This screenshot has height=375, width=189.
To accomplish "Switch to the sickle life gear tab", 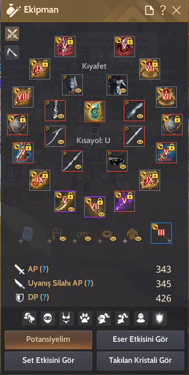I will point(12,52).
